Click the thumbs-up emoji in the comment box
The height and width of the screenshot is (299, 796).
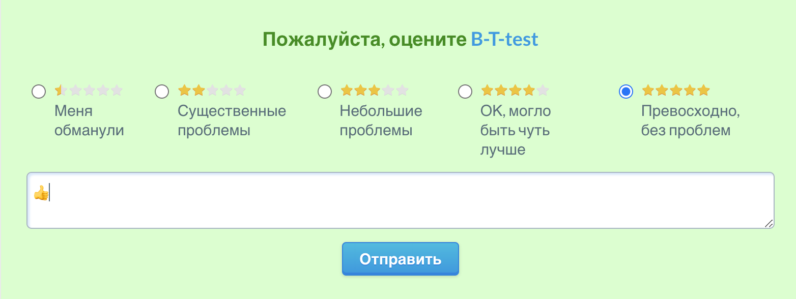(x=41, y=193)
